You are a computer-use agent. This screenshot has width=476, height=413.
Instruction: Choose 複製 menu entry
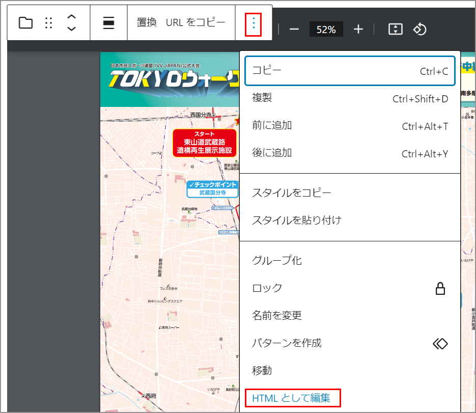tap(350, 98)
